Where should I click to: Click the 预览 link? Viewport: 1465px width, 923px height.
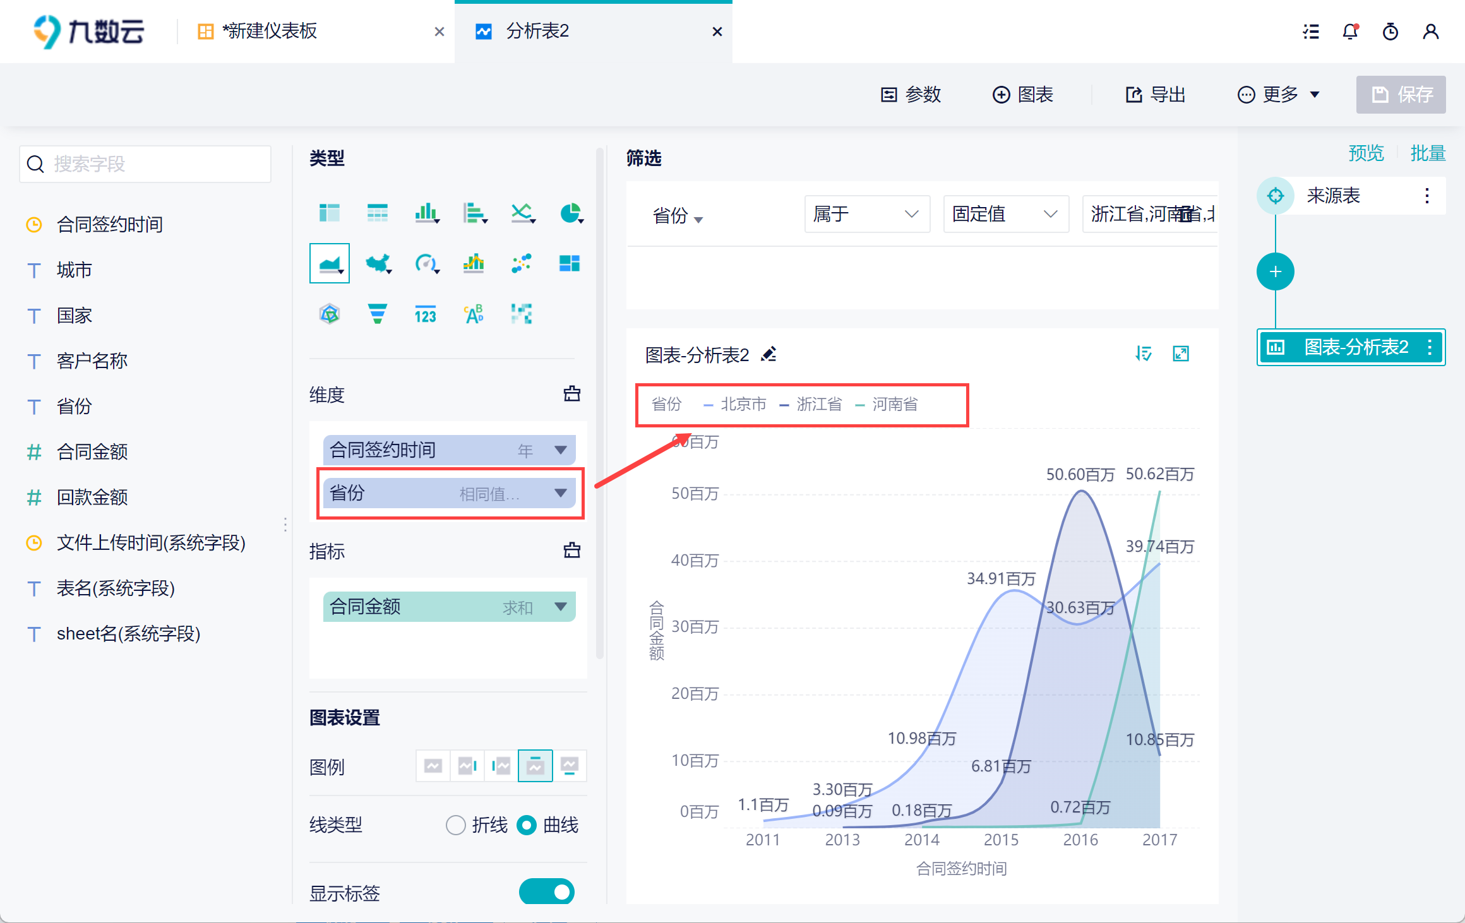click(x=1365, y=153)
